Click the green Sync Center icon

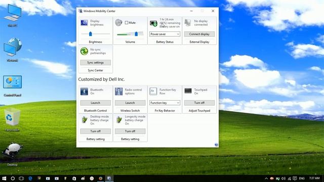coord(84,51)
